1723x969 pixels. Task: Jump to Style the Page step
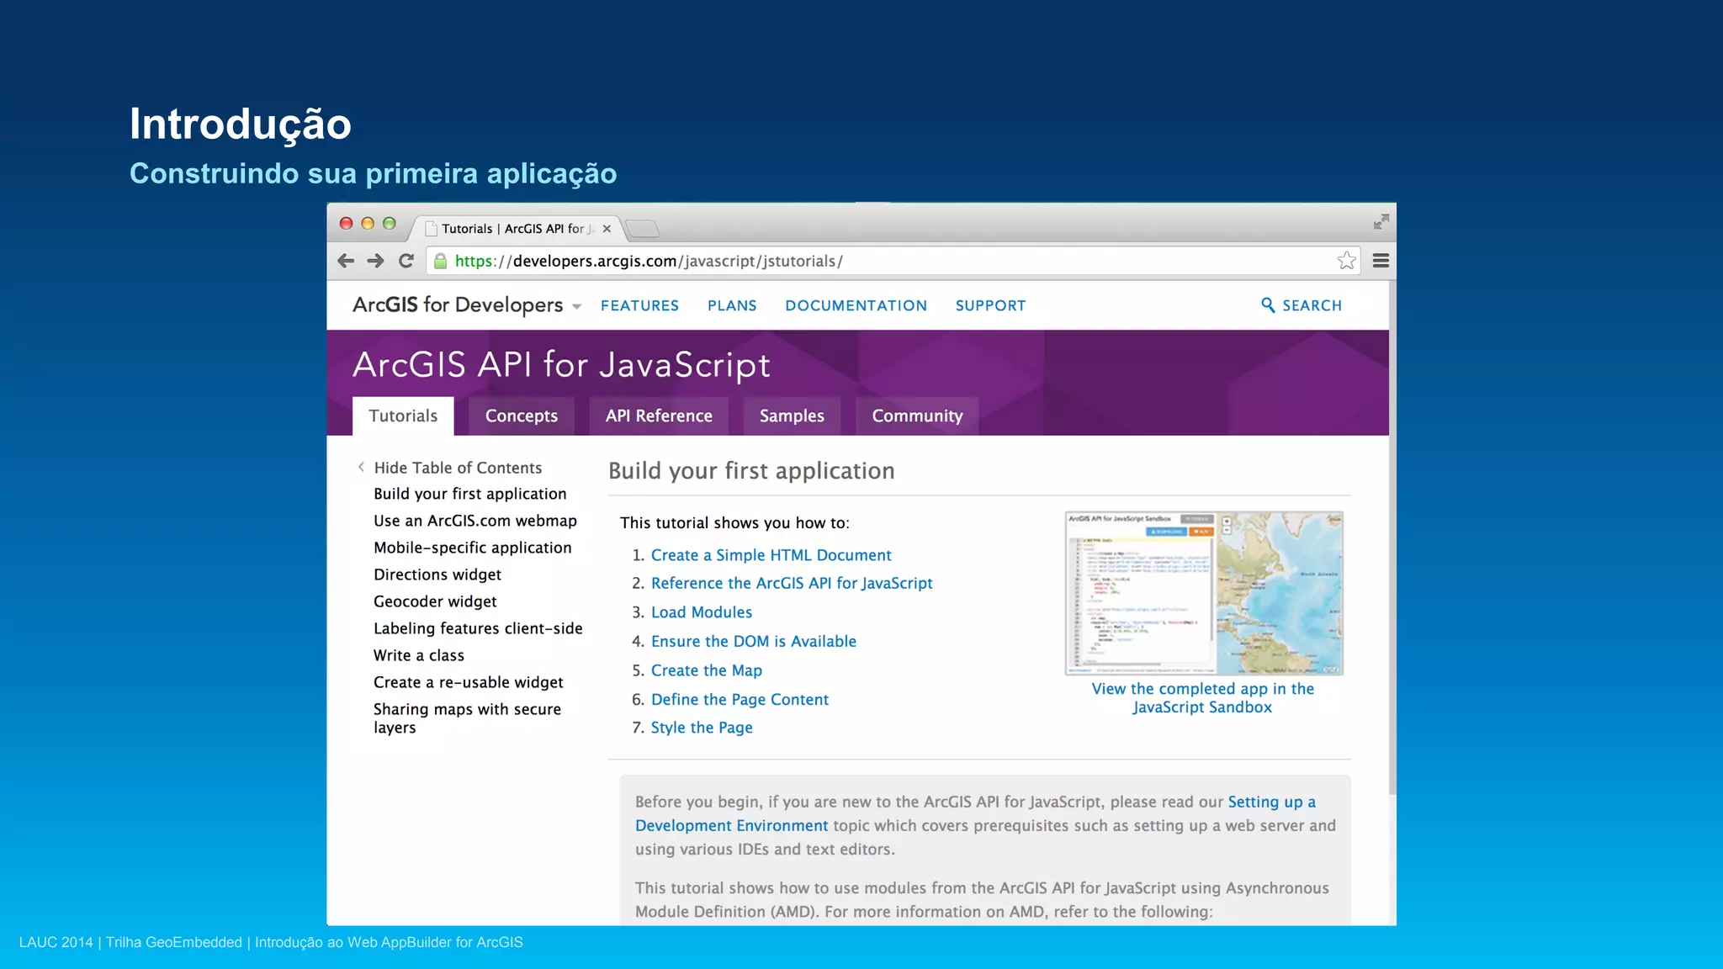[702, 728]
